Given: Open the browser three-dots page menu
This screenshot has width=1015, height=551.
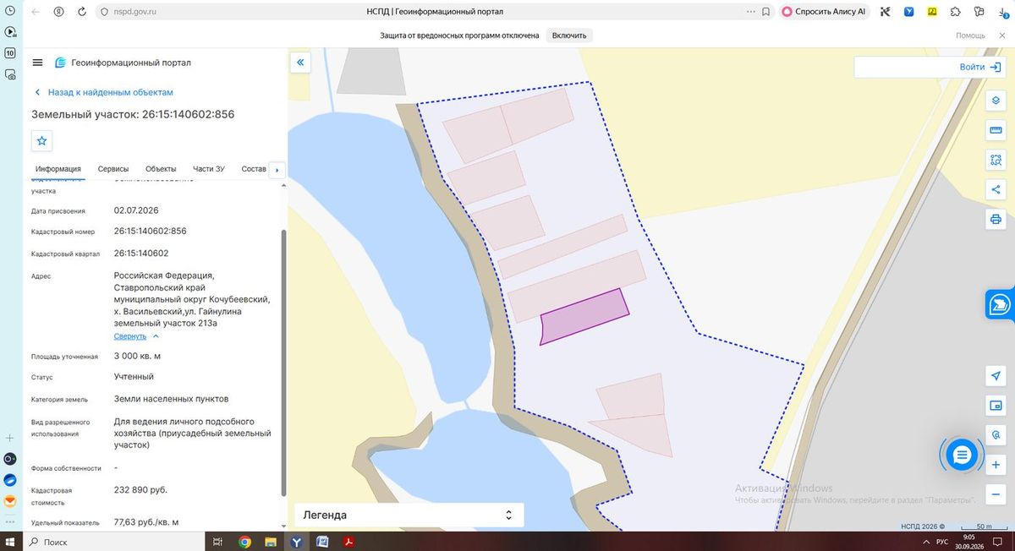Looking at the screenshot, I should pos(751,12).
